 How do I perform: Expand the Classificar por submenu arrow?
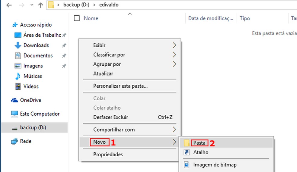(174, 55)
